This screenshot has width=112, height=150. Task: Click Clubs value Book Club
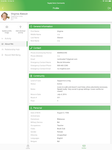click(x=61, y=129)
